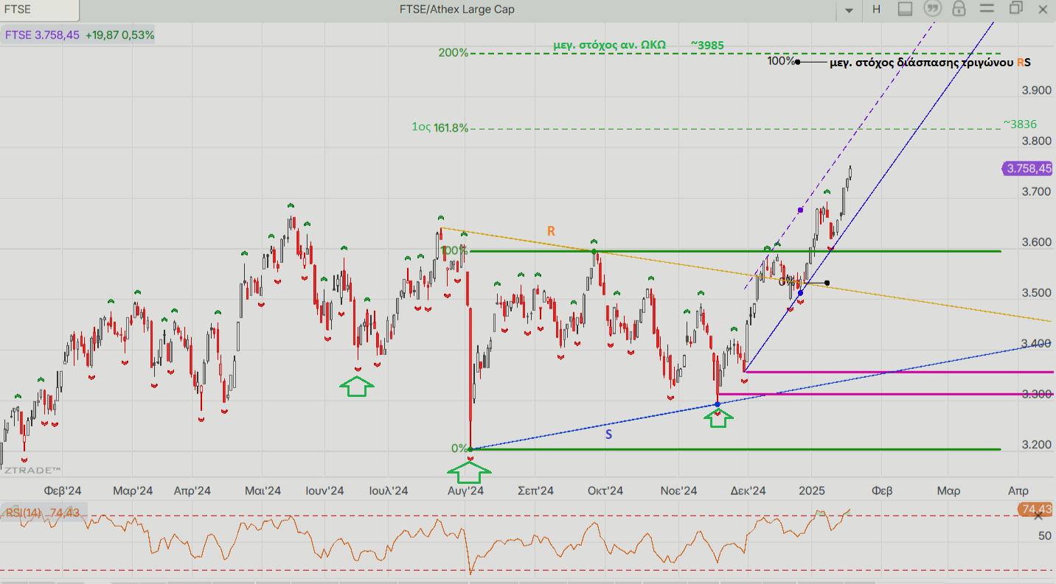Select the large green arrow under Αυγ'24 low
This screenshot has width=1056, height=584.
470,473
